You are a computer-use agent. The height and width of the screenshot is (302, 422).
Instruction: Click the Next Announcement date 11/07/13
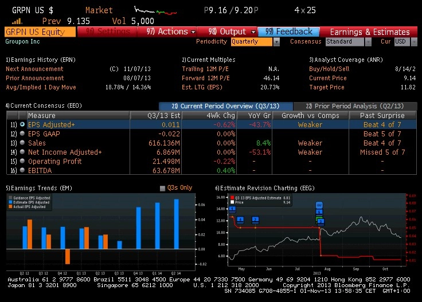point(137,69)
